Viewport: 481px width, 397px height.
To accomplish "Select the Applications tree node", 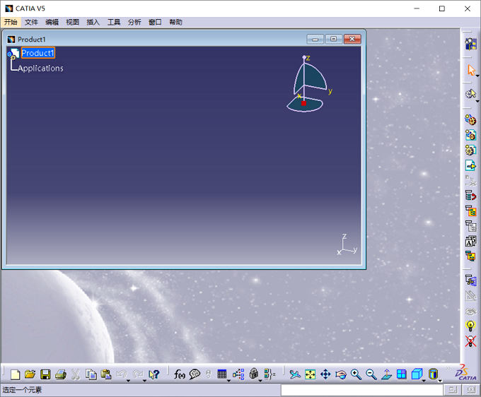I will pos(40,69).
